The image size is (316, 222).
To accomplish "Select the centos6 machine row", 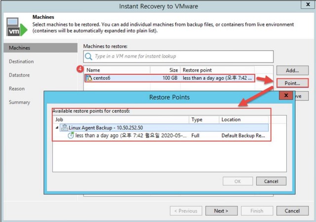I will (170, 78).
